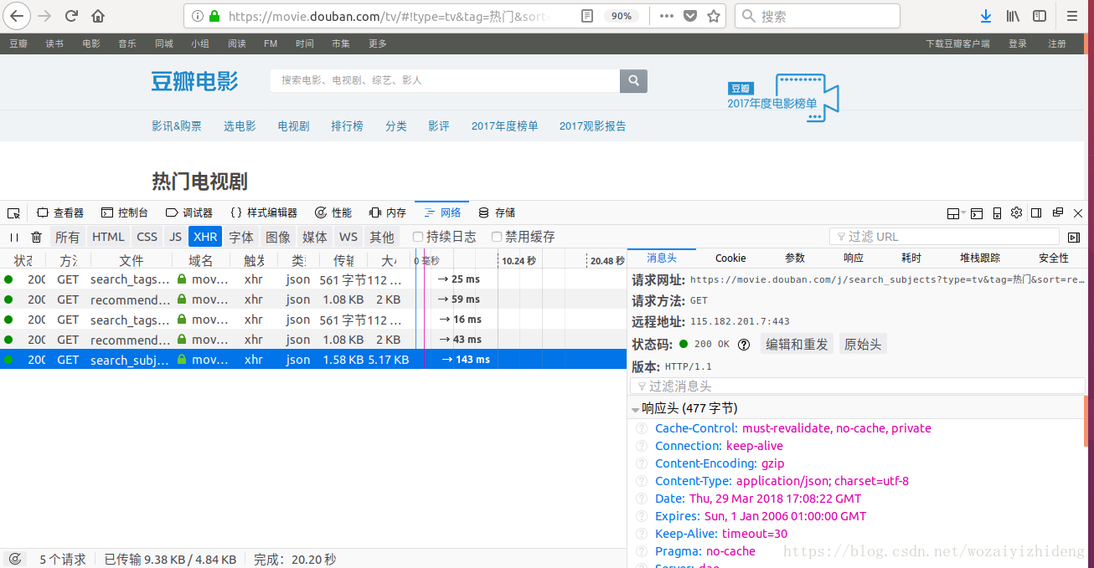Open the 90% zoom level indicator

[x=622, y=16]
